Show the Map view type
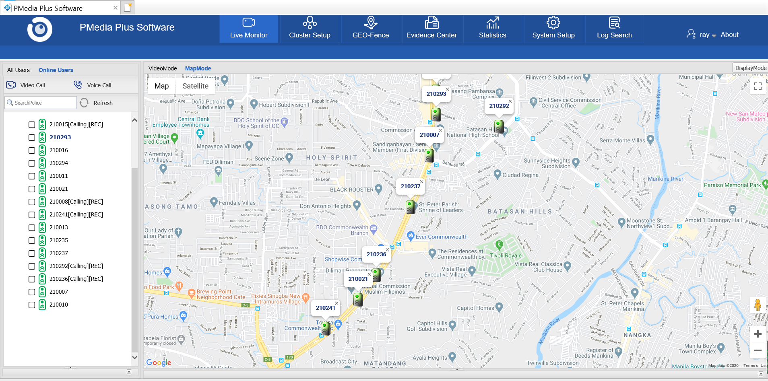The width and height of the screenshot is (768, 381). click(161, 86)
